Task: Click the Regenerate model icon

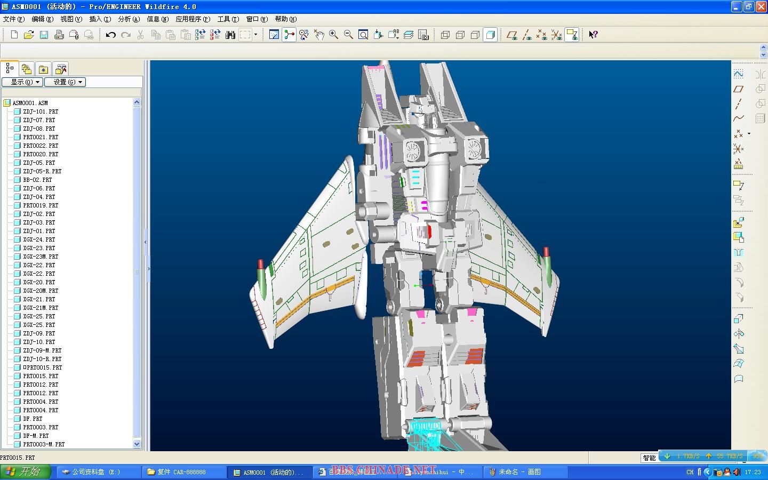Action: coord(200,35)
